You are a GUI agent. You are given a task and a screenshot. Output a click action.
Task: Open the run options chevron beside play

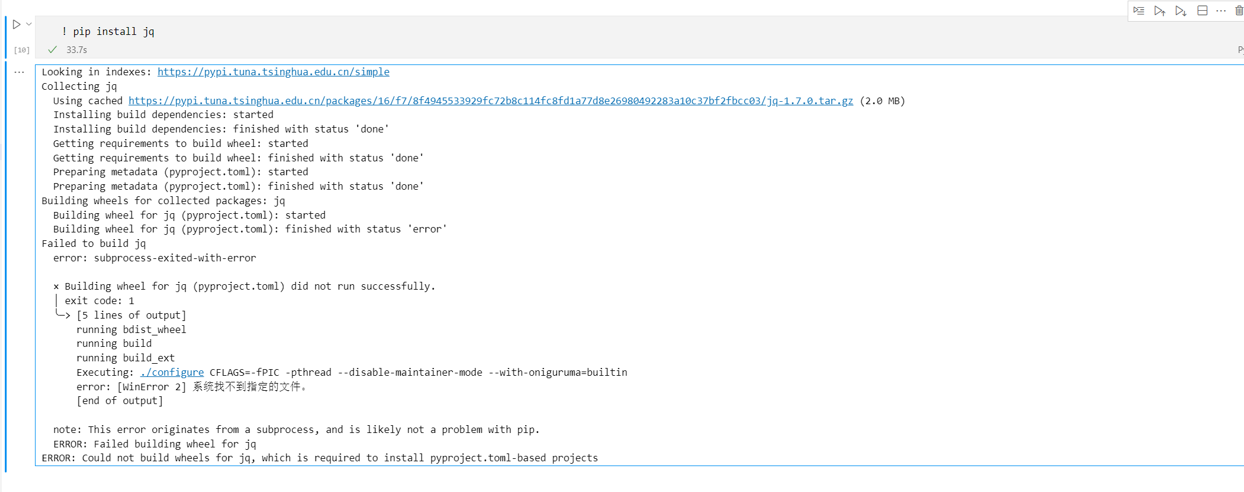pyautogui.click(x=28, y=25)
